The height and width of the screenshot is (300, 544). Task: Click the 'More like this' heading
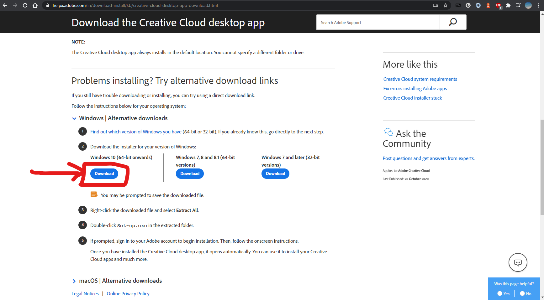pos(410,65)
